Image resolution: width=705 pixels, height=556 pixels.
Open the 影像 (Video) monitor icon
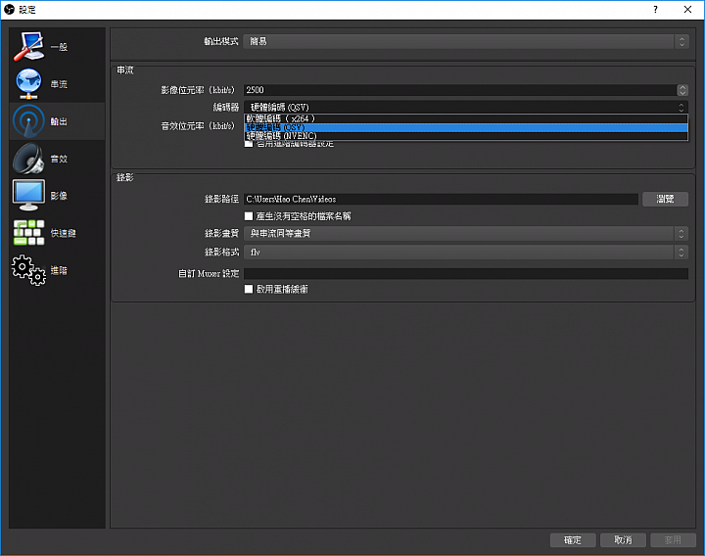(28, 196)
